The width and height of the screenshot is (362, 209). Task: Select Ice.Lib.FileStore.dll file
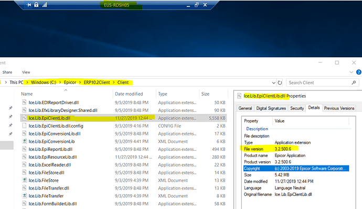point(46,172)
